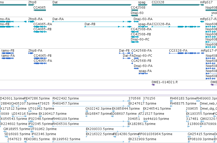The height and width of the screenshot is (143, 217).
Task: Click EST label RH68375.5prime
Action: pos(183,104)
